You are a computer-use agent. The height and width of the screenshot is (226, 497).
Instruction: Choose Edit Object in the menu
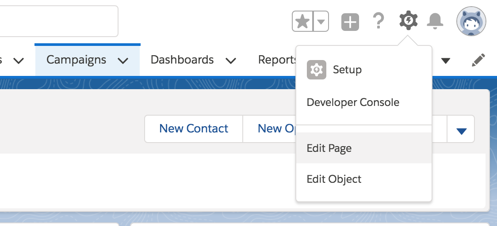click(x=334, y=179)
